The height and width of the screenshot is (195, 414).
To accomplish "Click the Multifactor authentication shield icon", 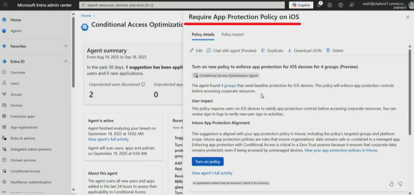I will [x=4, y=182].
